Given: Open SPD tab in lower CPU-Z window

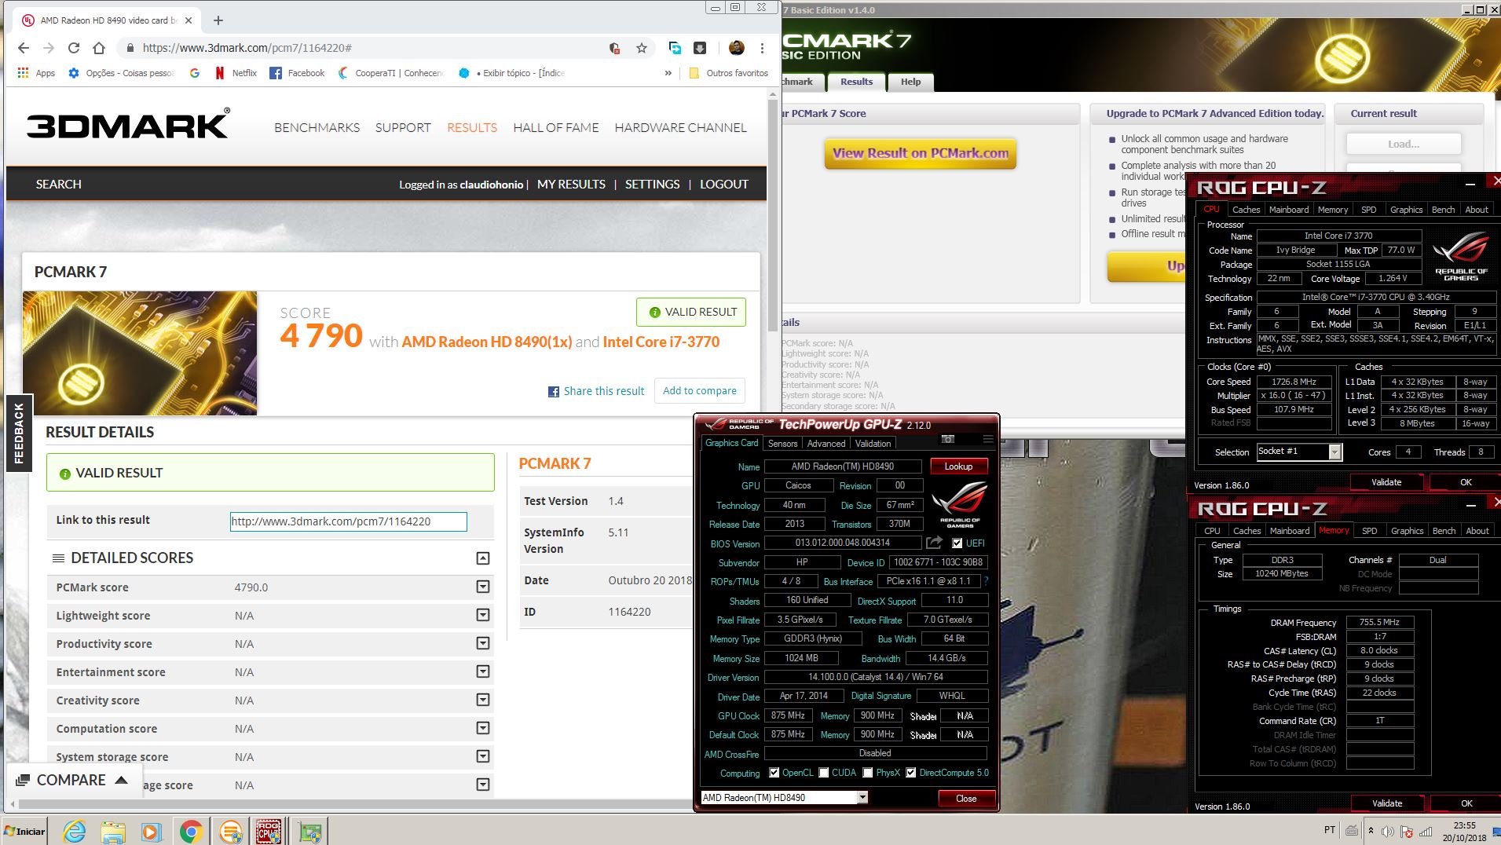Looking at the screenshot, I should click(1369, 531).
